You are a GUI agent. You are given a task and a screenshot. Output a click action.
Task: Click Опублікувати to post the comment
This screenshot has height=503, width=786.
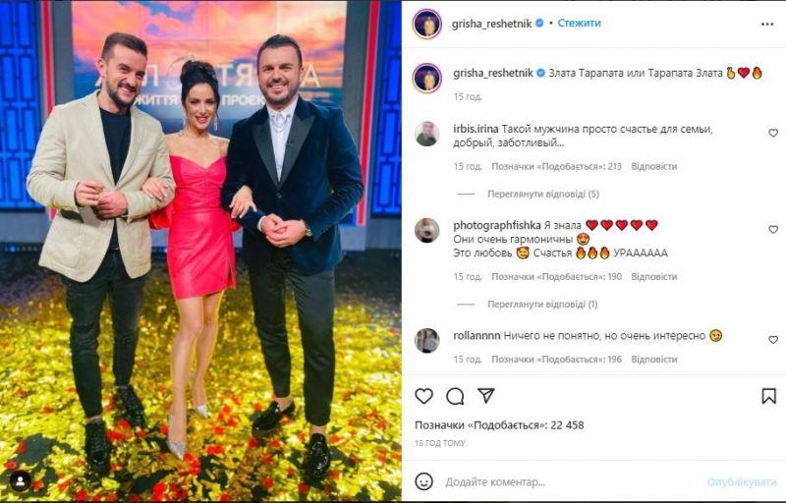point(742,482)
